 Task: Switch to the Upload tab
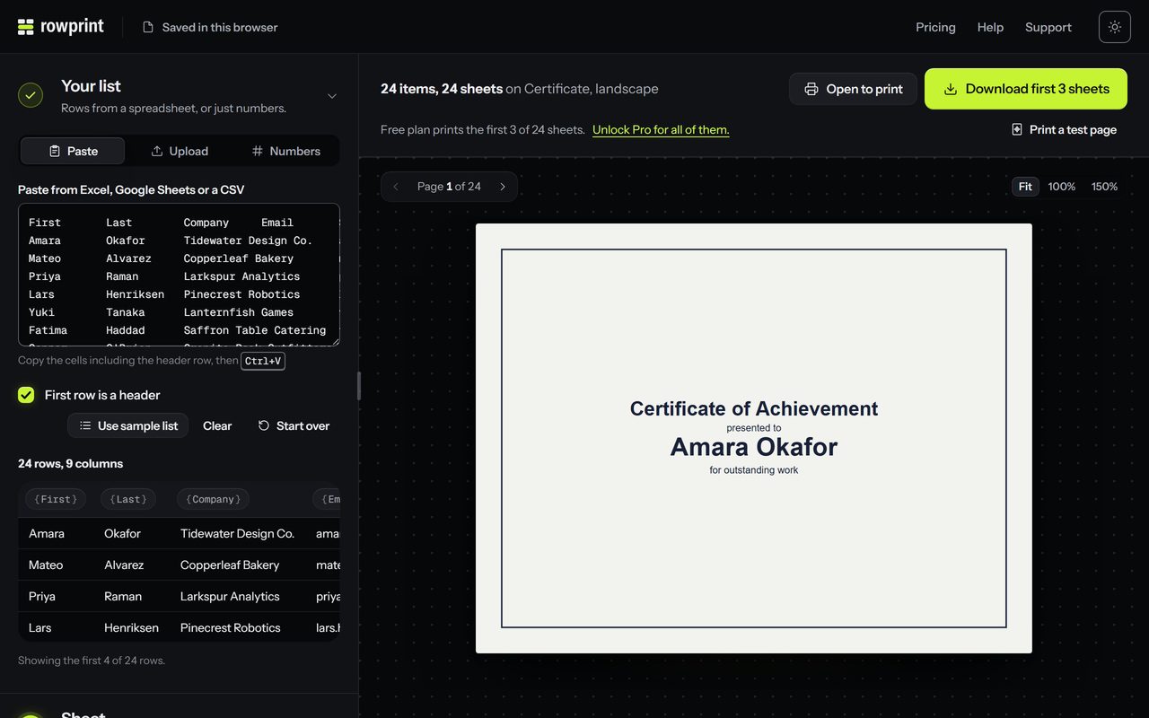pos(180,151)
